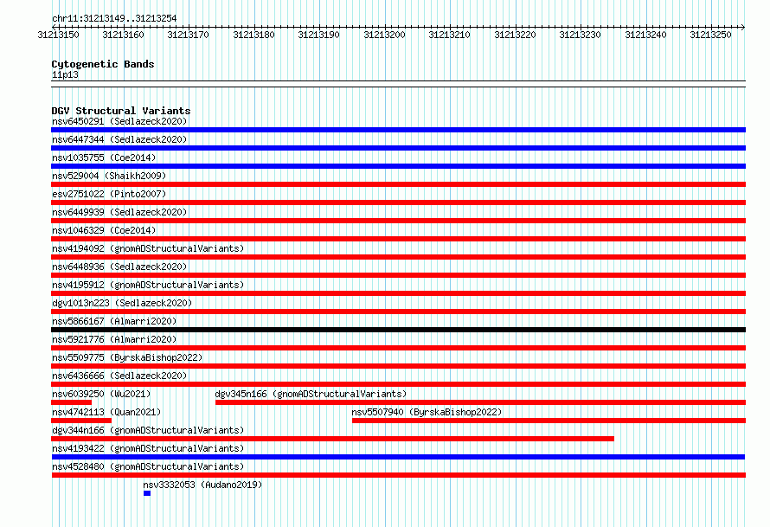This screenshot has height=527, width=770.
Task: Click the 11p13 cytogenetic band bar
Action: coord(398,84)
